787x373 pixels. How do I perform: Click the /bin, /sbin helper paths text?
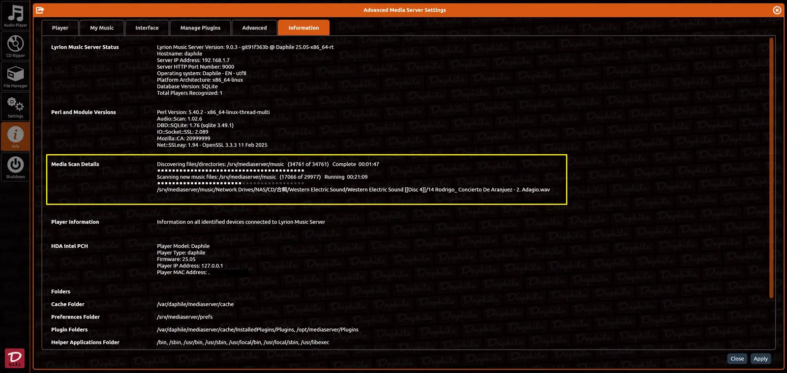243,343
